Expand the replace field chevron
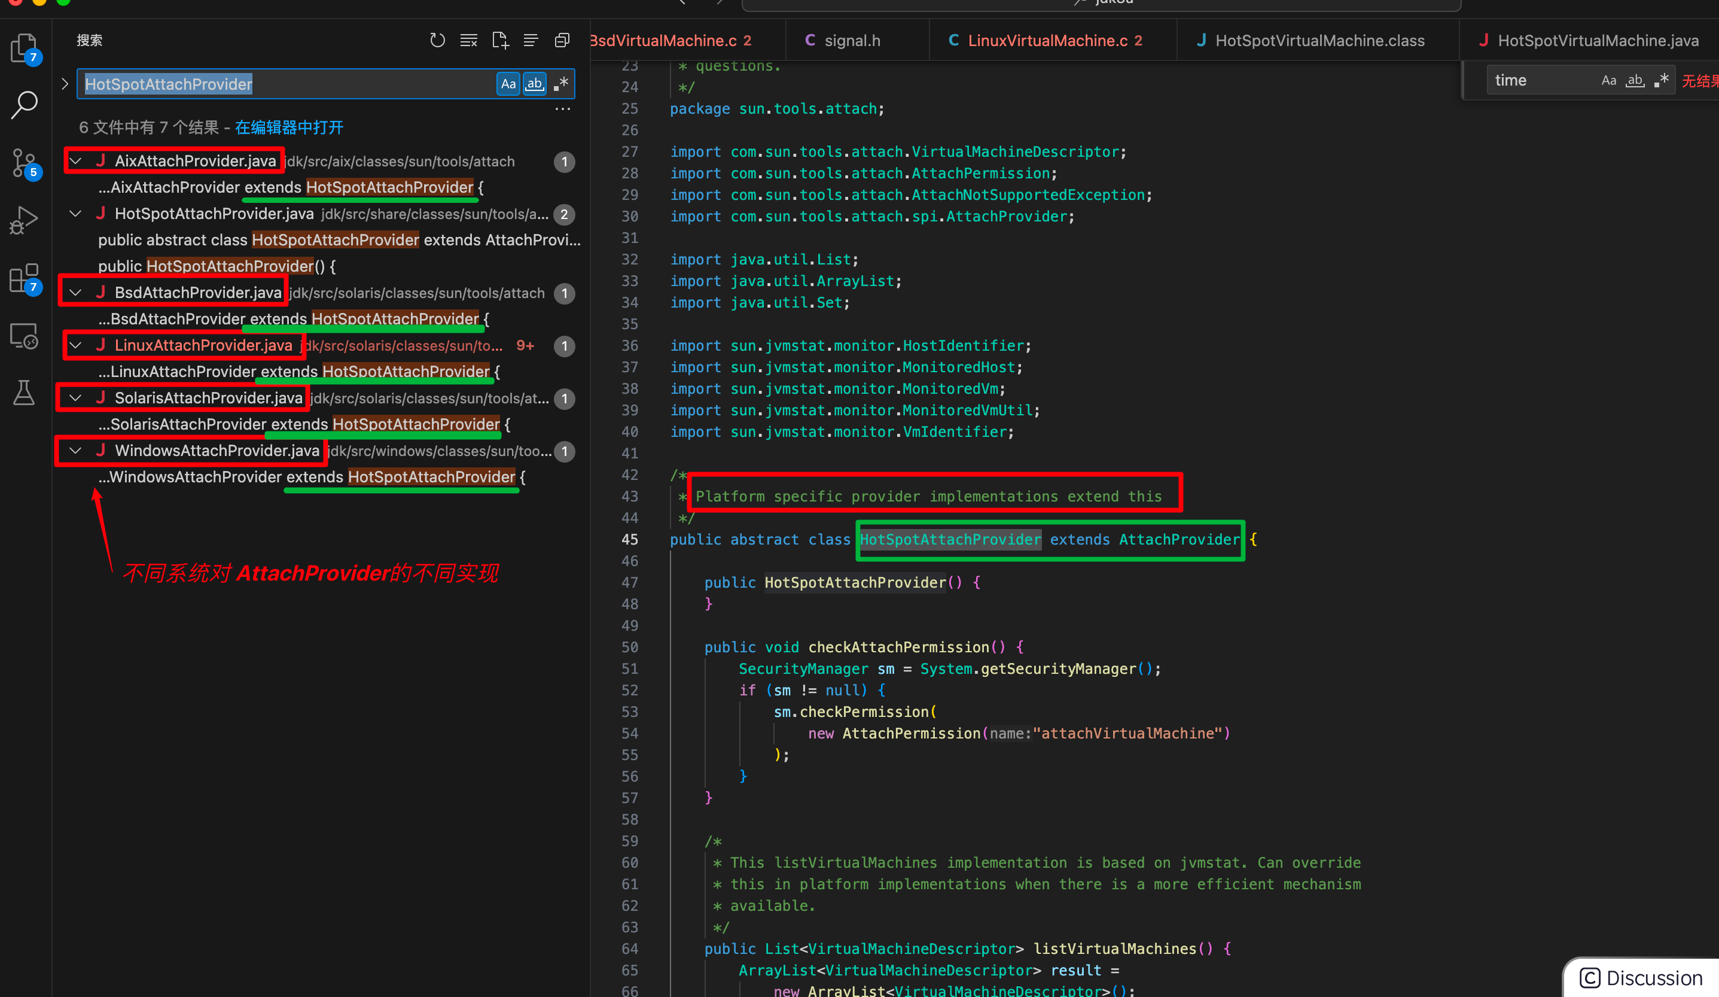The image size is (1719, 997). point(65,84)
